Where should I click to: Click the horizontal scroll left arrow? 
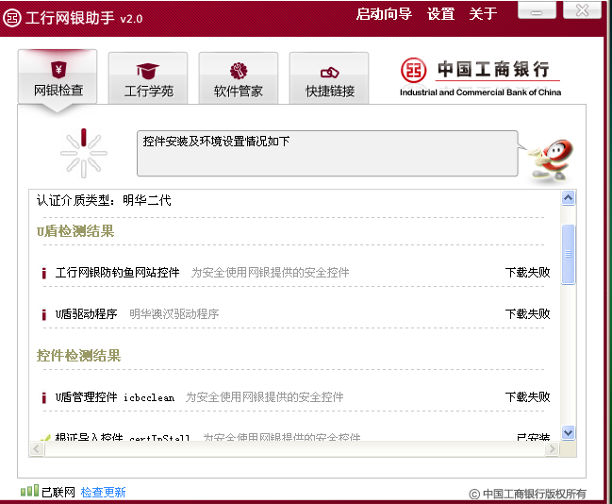(37, 448)
